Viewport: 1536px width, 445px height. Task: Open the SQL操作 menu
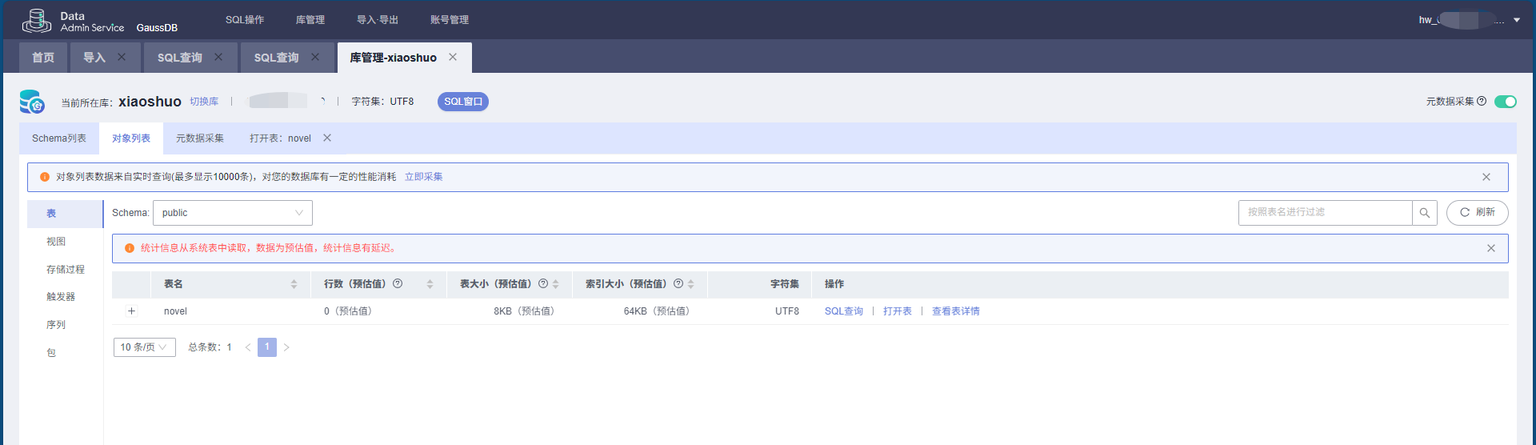click(245, 20)
